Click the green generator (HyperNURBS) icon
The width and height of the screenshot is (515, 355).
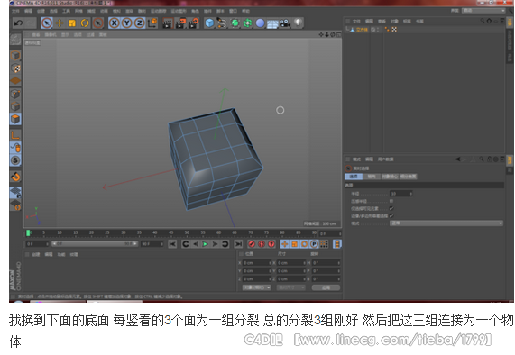[235, 23]
